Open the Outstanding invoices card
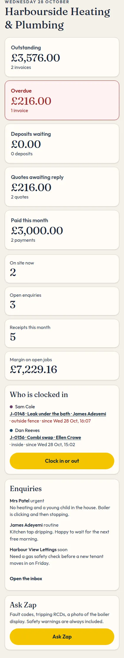Image resolution: width=124 pixels, height=658 pixels. point(62,57)
